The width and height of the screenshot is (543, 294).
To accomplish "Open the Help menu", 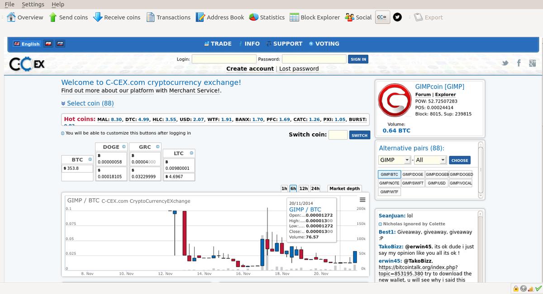I will tap(58, 4).
